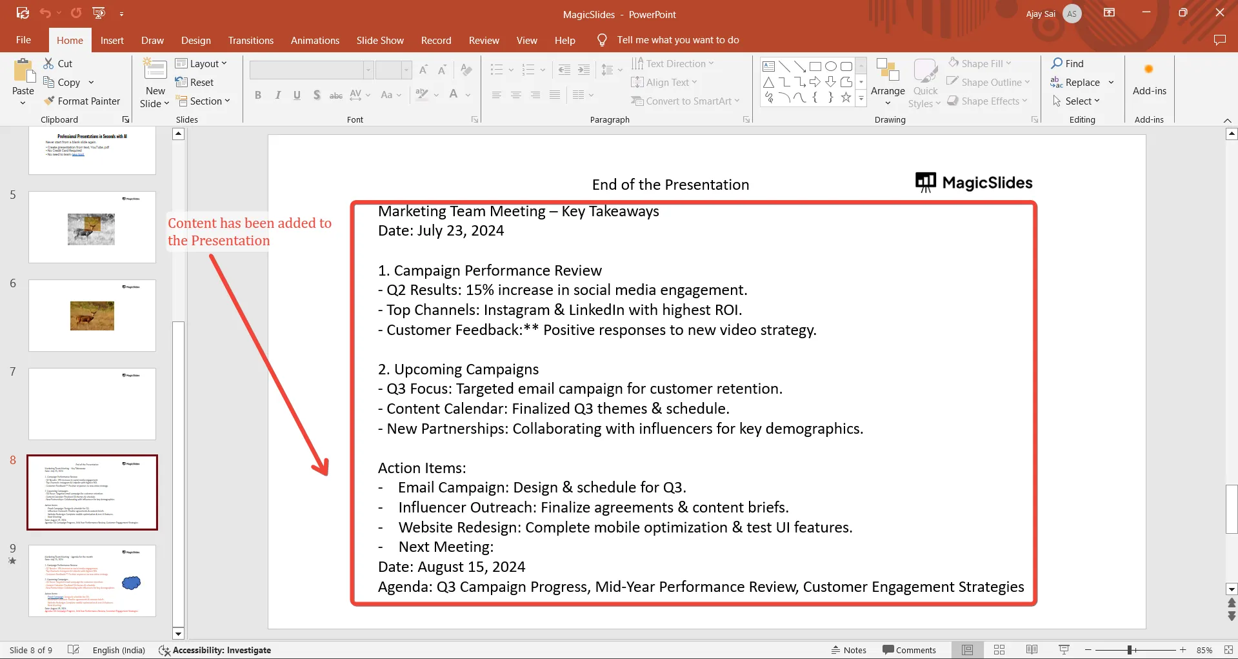Select slide 6 thumbnail with deer image
Image resolution: width=1238 pixels, height=659 pixels.
click(92, 316)
